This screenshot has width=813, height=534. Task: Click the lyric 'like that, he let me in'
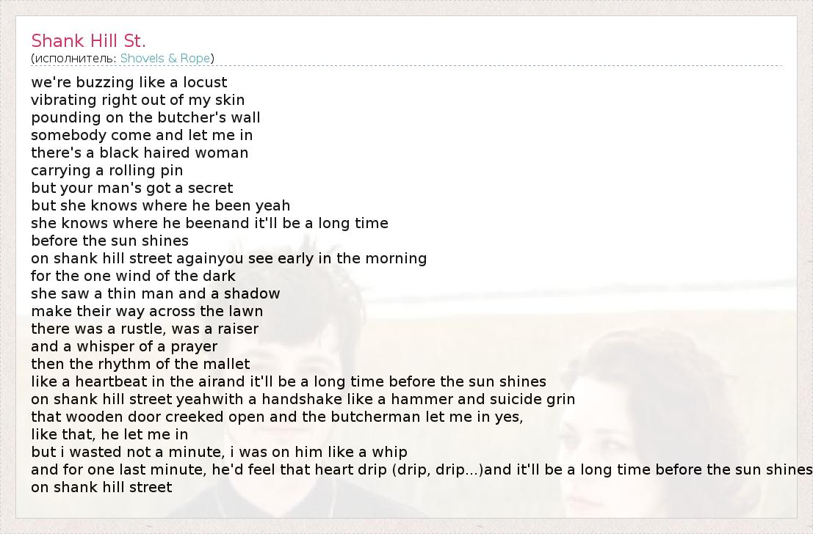coord(109,434)
